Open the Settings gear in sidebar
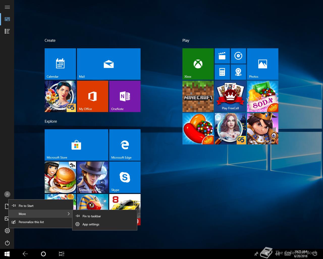Image resolution: width=323 pixels, height=259 pixels. (x=7, y=231)
